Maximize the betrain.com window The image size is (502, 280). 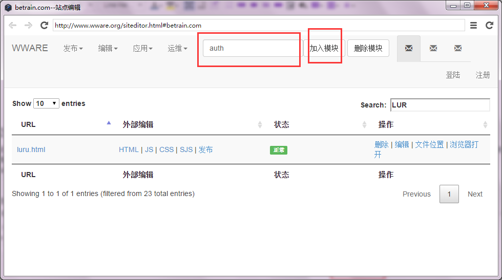(467, 6)
